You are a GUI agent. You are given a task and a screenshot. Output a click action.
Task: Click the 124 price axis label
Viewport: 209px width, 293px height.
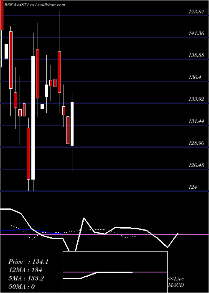[193, 187]
